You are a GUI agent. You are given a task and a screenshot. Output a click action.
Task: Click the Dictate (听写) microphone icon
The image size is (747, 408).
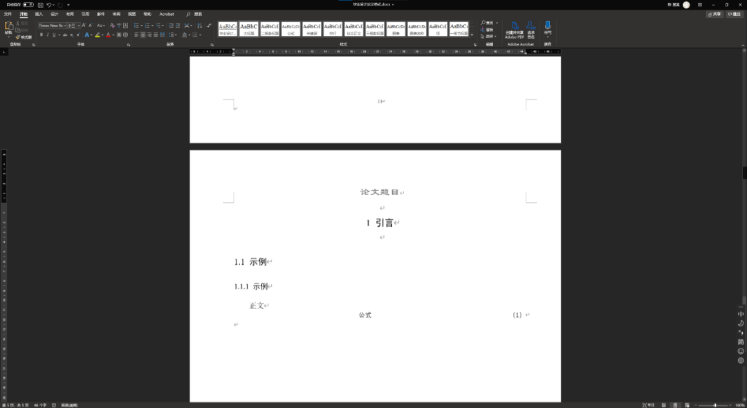(x=548, y=25)
